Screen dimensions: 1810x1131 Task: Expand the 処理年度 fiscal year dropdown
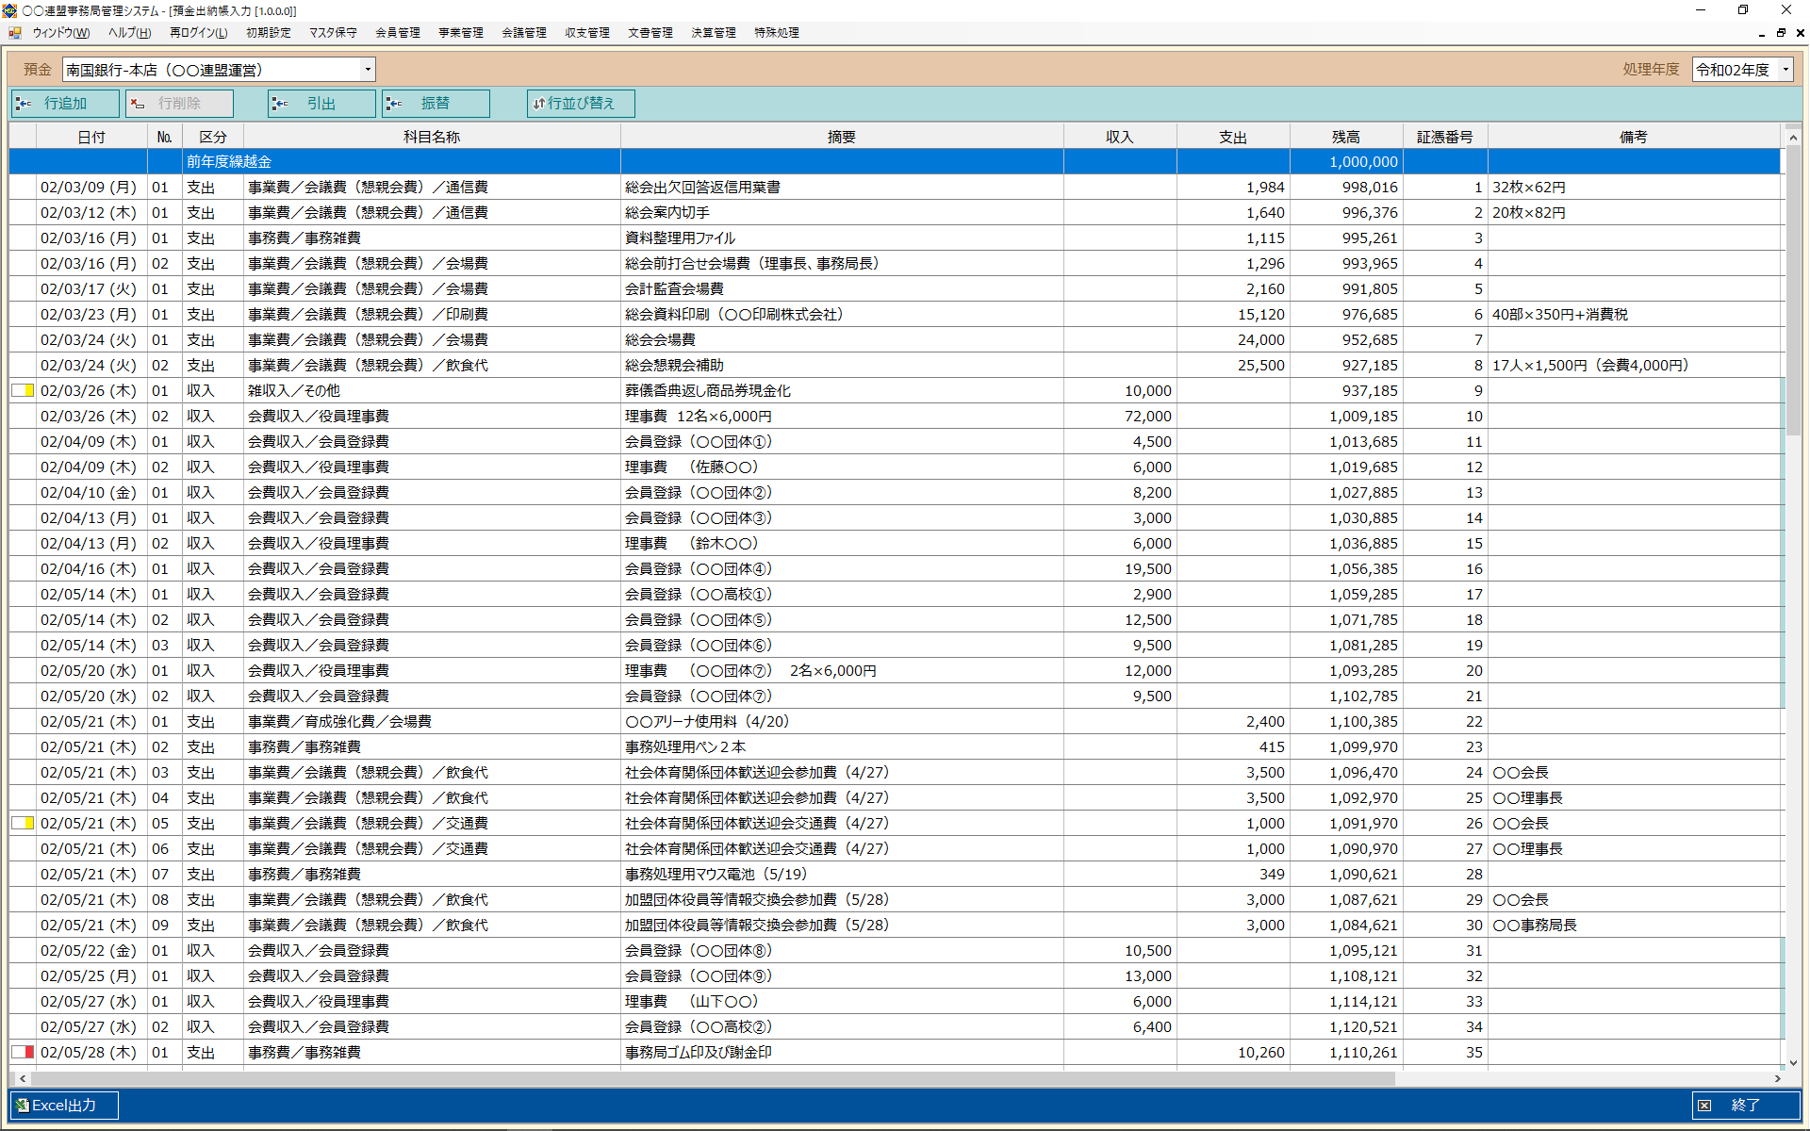click(x=1785, y=70)
